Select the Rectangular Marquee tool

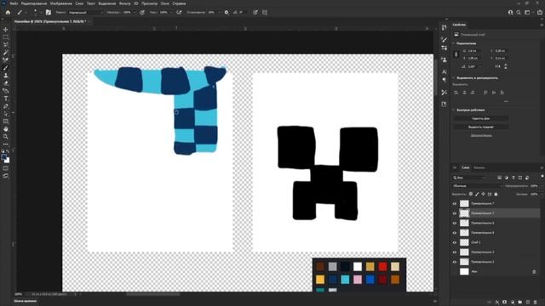(6, 37)
